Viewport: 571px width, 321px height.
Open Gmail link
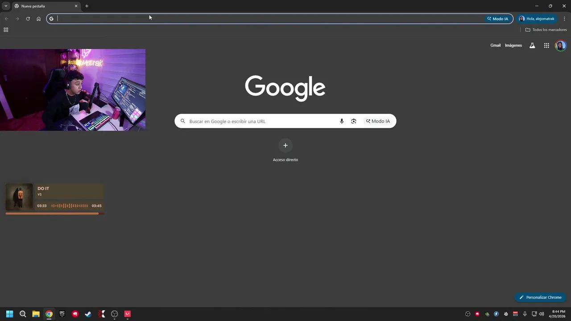click(495, 45)
